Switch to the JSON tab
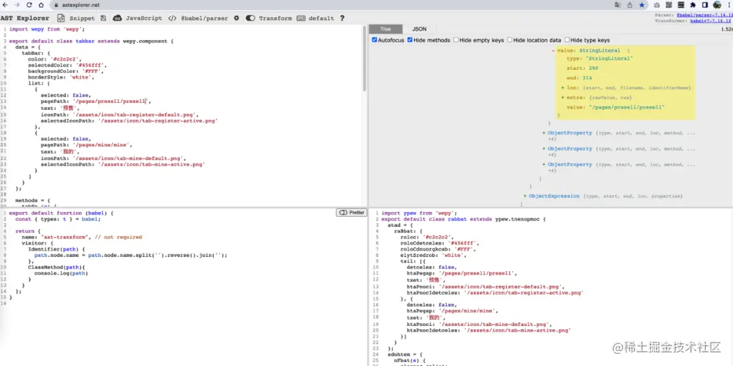Screen dimensions: 733x366 [x=419, y=29]
